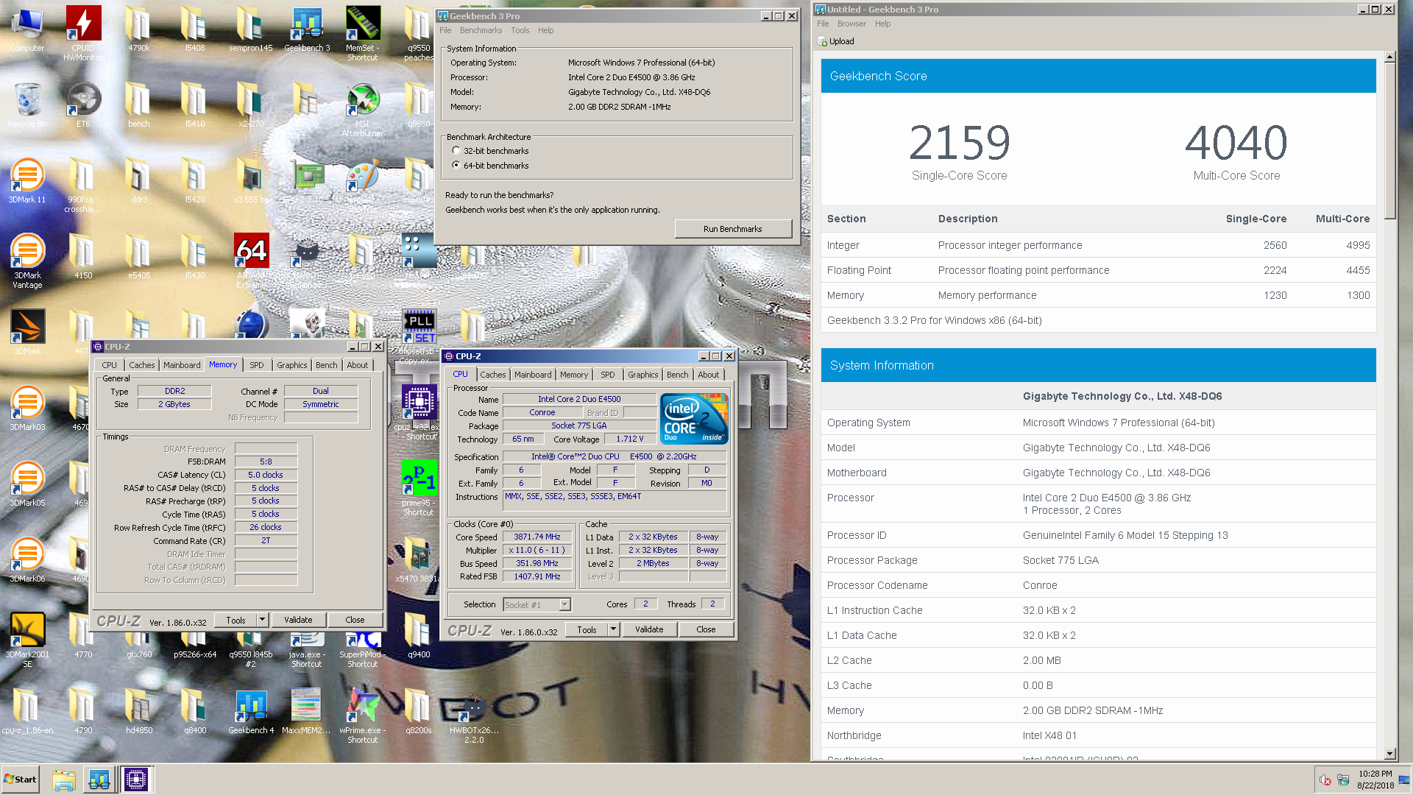Launch the Geekbench 3 desktop shortcut
1413x795 pixels.
point(307,29)
